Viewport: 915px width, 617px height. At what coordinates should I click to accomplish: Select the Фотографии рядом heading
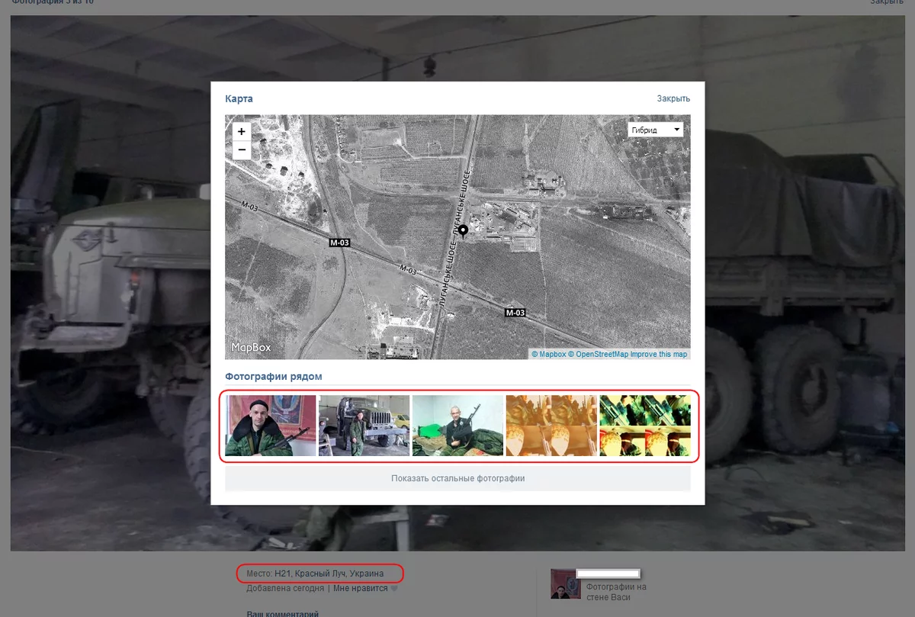tap(274, 377)
